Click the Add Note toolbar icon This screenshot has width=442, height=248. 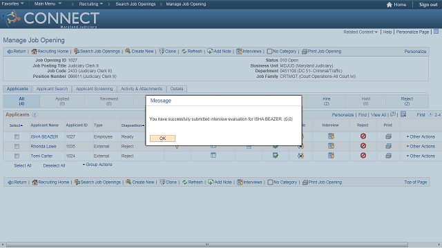click(210, 51)
